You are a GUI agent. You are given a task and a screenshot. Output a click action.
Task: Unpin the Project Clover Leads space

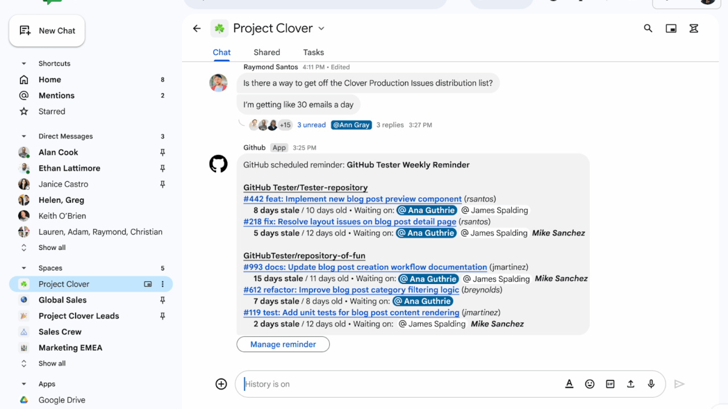click(x=163, y=316)
